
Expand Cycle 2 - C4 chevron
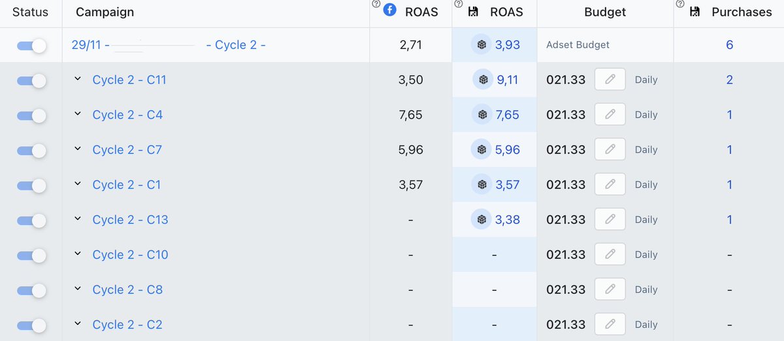[77, 114]
